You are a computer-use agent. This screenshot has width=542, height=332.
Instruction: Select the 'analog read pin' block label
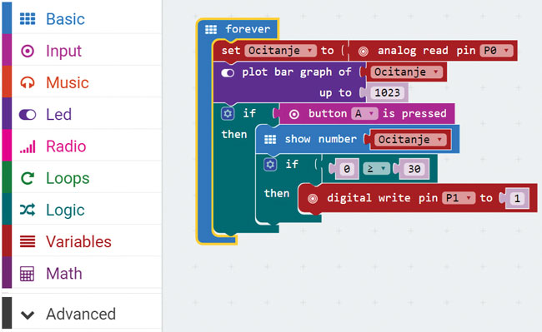[427, 51]
